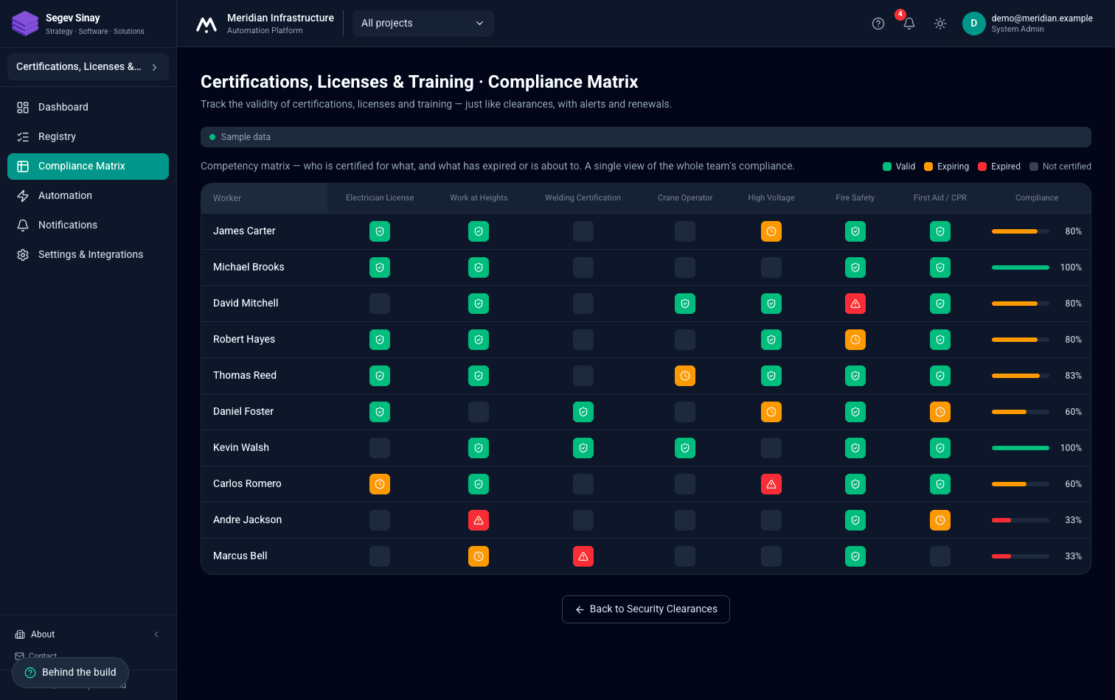Select Compliance Matrix in sidebar
This screenshot has height=700, width=1115.
pos(88,167)
